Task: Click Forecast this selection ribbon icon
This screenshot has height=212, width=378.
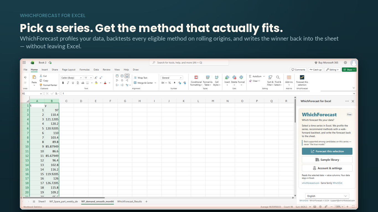Action: click(302, 77)
